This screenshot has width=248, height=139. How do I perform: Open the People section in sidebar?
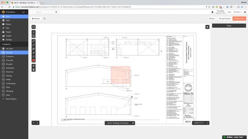tap(14, 32)
